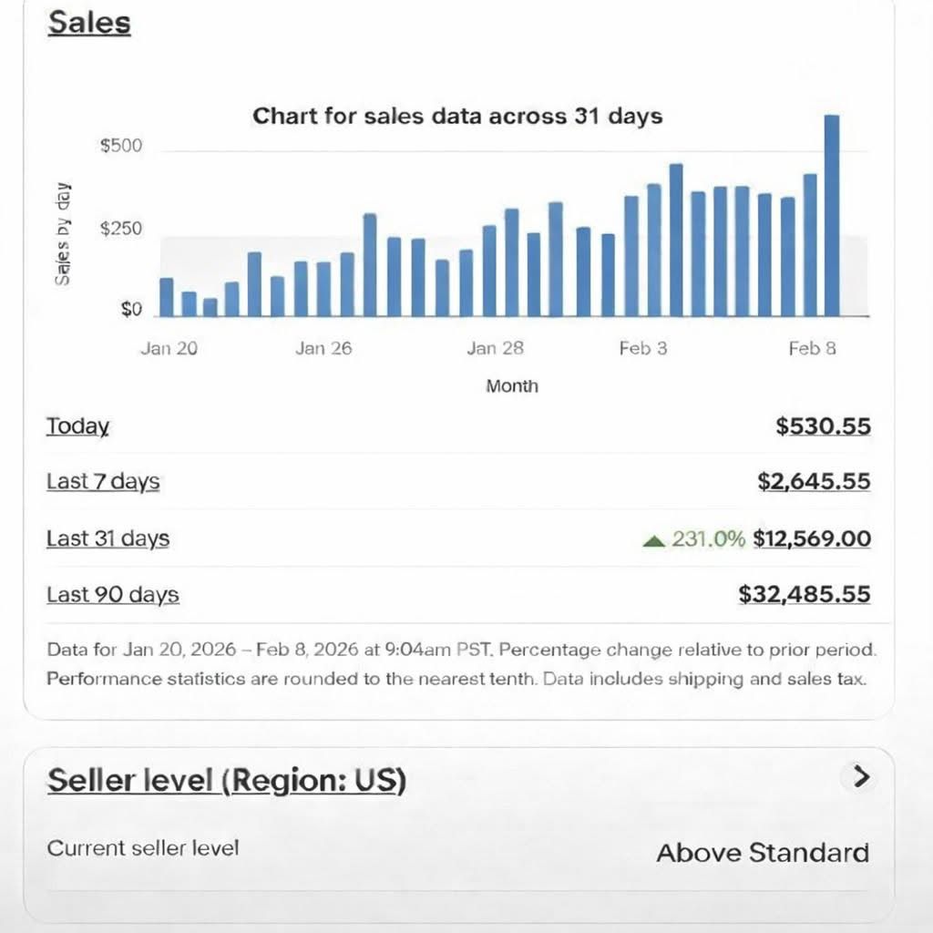Click the Today sales link
Viewport: 933px width, 933px height.
point(77,426)
